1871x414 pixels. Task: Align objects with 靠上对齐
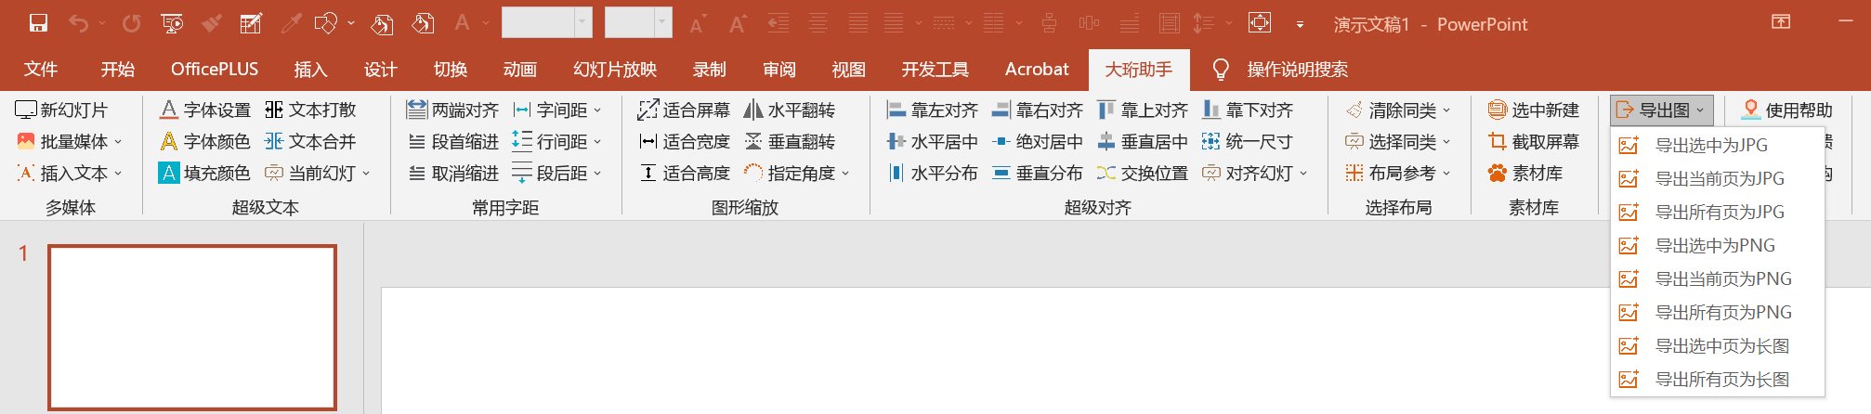pyautogui.click(x=1142, y=110)
